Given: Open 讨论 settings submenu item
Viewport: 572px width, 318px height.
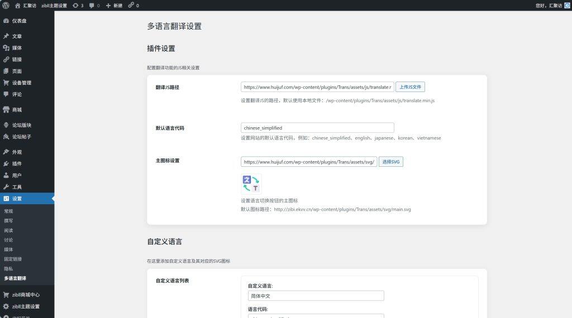Looking at the screenshot, I should tap(8, 240).
